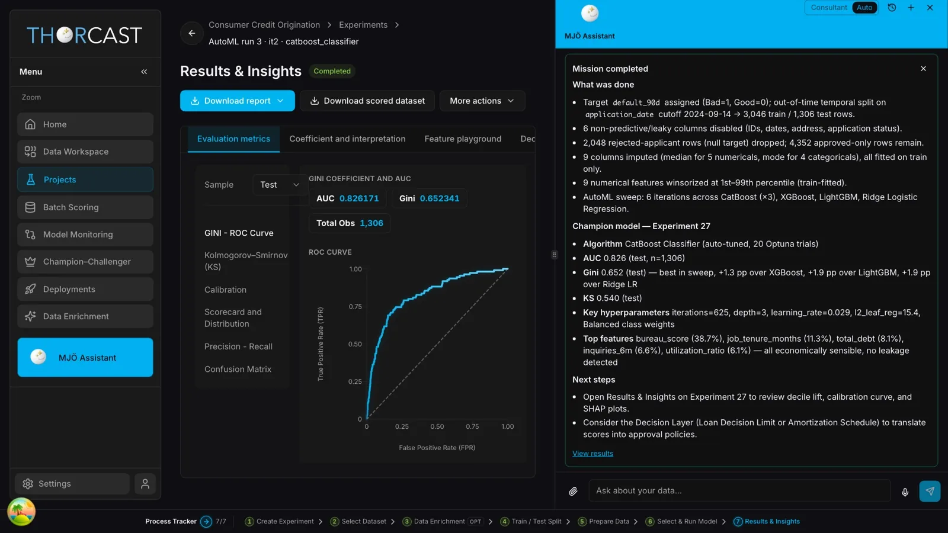Viewport: 948px width, 533px height.
Task: Select GINI - ROC Curve metric
Action: click(239, 233)
